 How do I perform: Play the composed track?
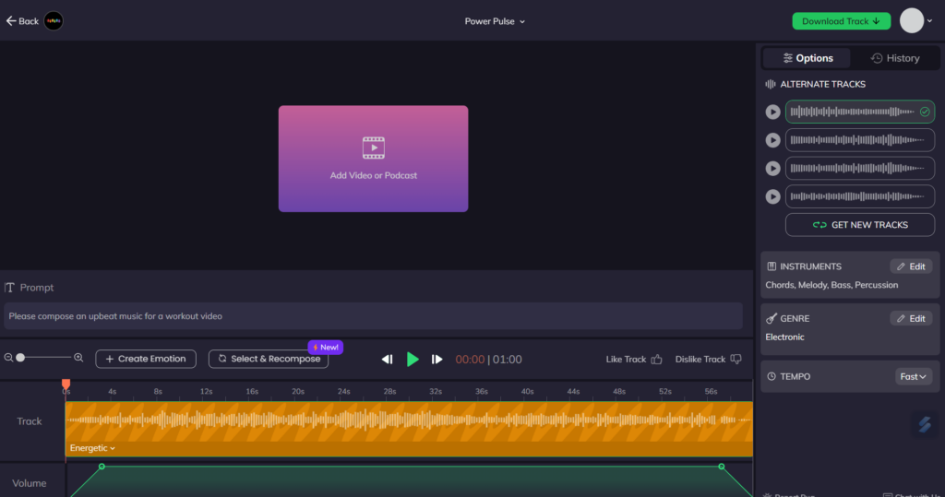[413, 359]
